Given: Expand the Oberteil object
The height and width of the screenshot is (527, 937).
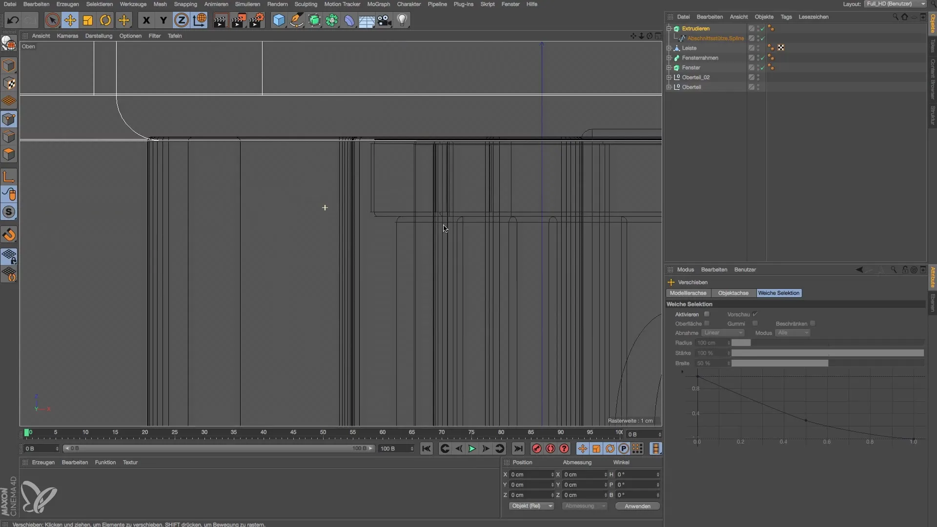Looking at the screenshot, I should pos(669,87).
